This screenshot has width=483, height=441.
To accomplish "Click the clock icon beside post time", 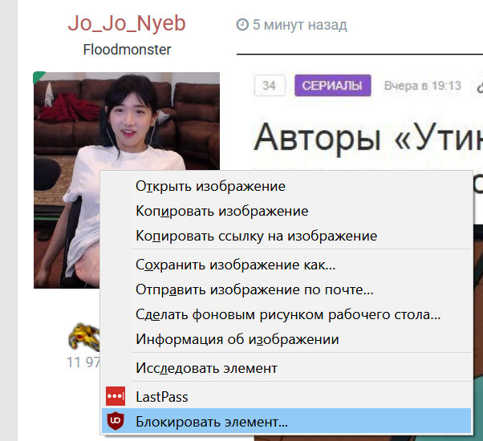I will tap(242, 25).
